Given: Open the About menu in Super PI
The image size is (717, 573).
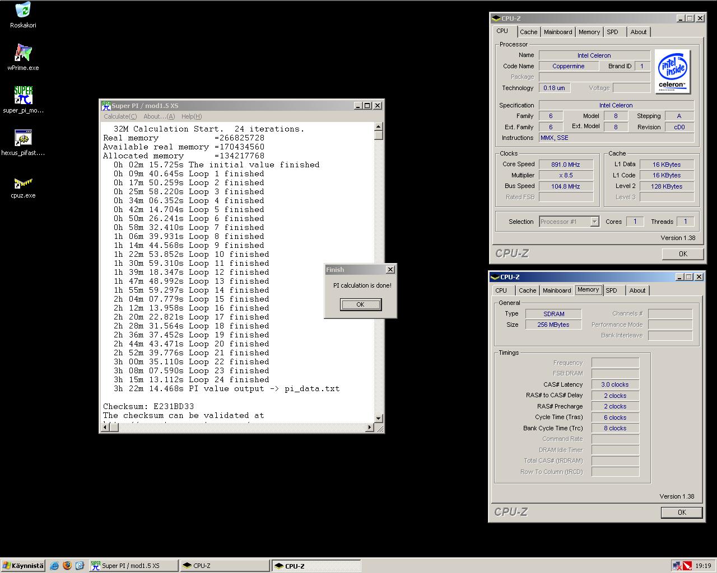Looking at the screenshot, I should click(x=159, y=116).
